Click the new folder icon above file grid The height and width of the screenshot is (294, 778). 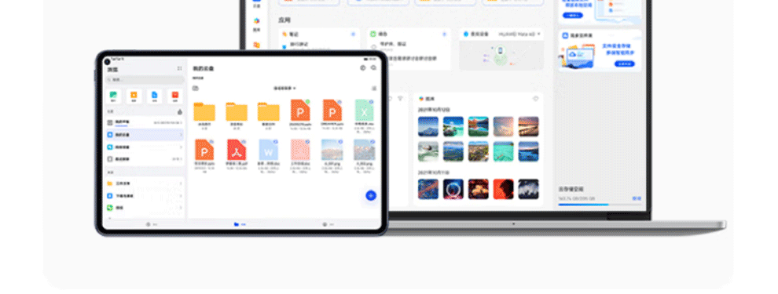196,88
